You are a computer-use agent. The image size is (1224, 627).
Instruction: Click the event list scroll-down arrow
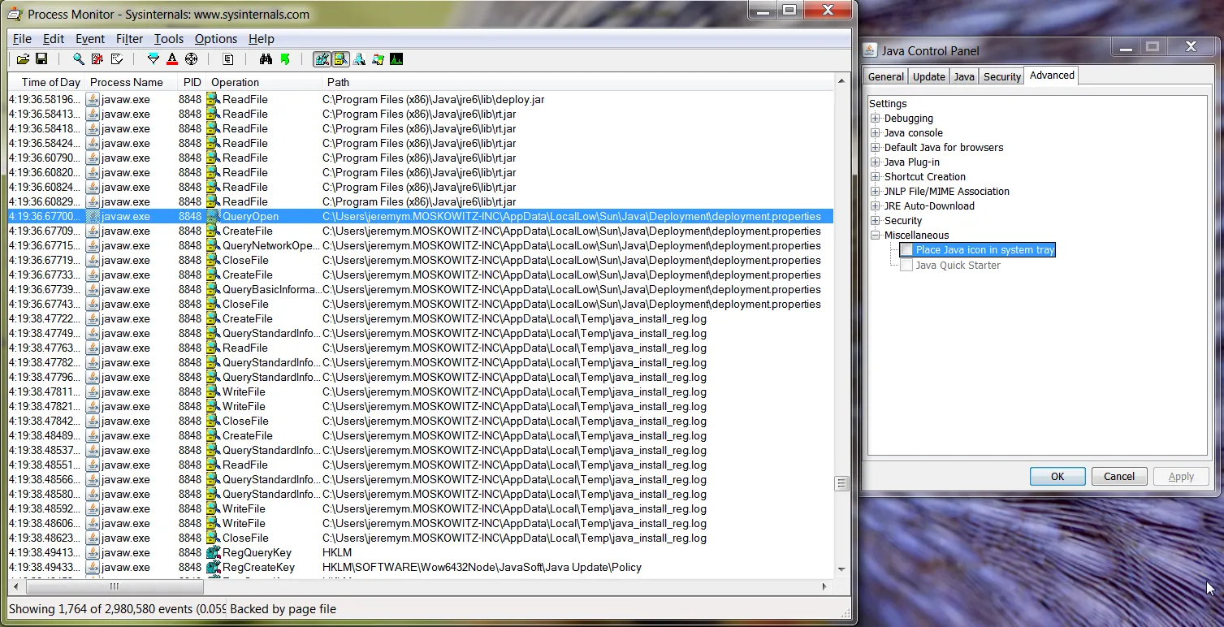click(x=841, y=569)
